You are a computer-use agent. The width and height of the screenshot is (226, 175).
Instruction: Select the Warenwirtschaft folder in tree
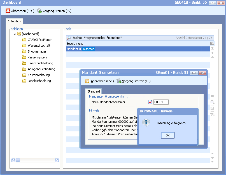coord(39,46)
